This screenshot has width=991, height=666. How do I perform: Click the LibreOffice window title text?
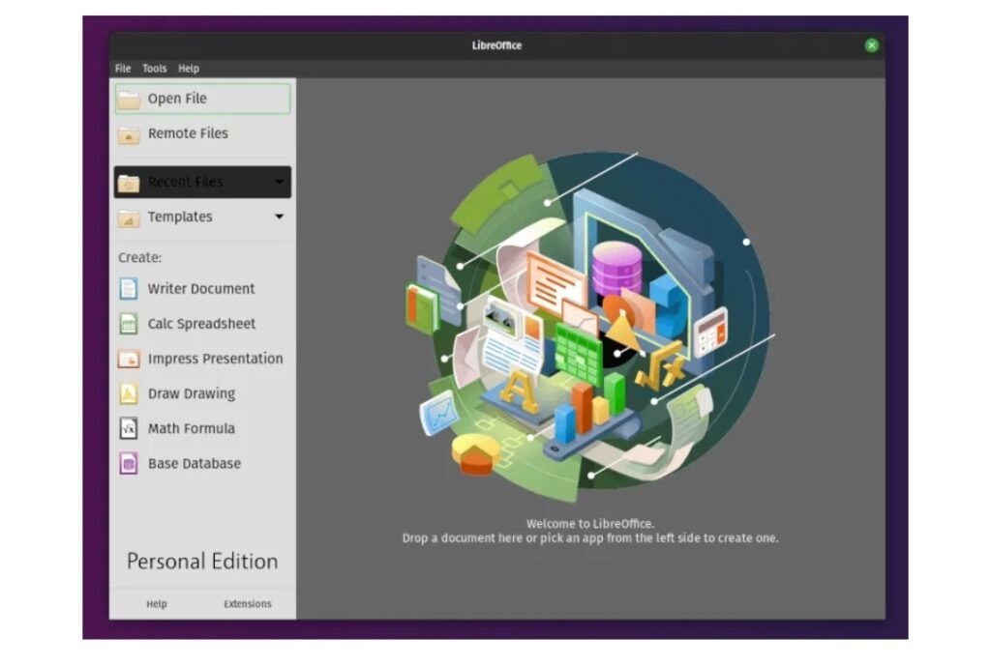coord(496,45)
